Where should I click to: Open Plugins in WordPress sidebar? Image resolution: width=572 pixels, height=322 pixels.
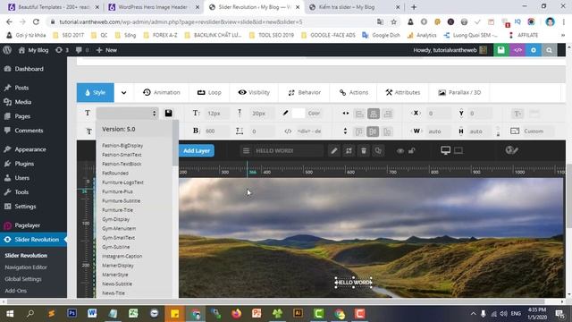[x=24, y=164]
